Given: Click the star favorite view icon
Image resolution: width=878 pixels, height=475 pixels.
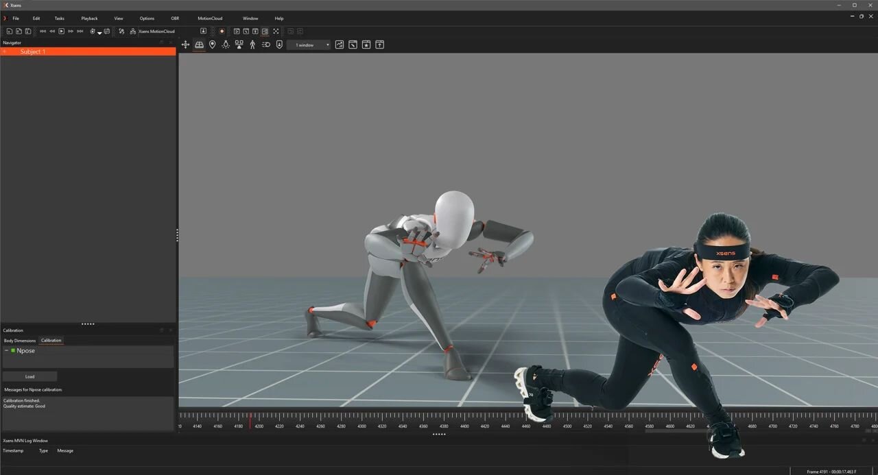Looking at the screenshot, I should click(366, 45).
